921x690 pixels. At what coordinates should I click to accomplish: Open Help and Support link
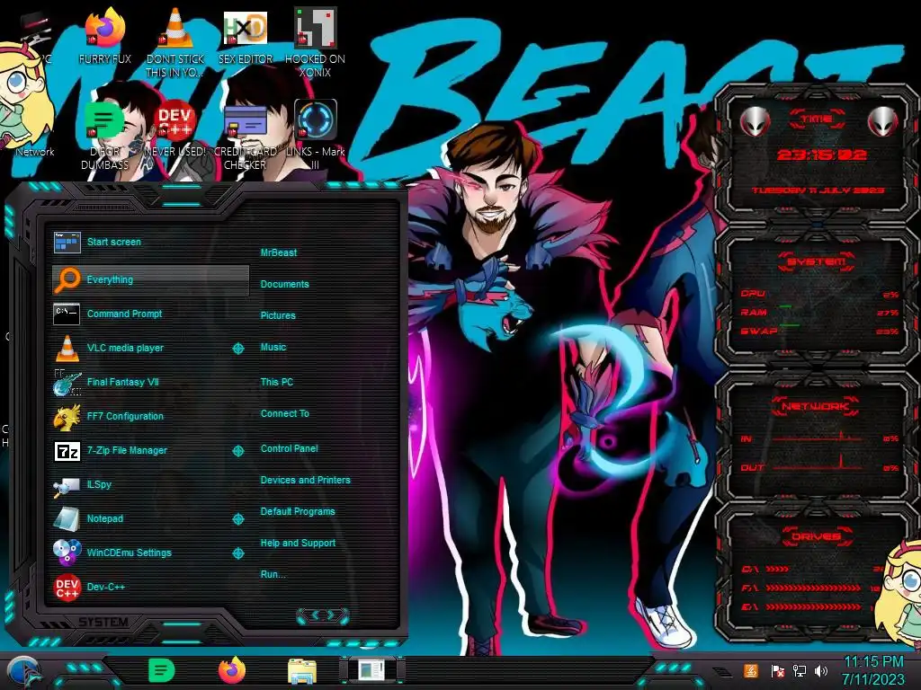pos(298,544)
